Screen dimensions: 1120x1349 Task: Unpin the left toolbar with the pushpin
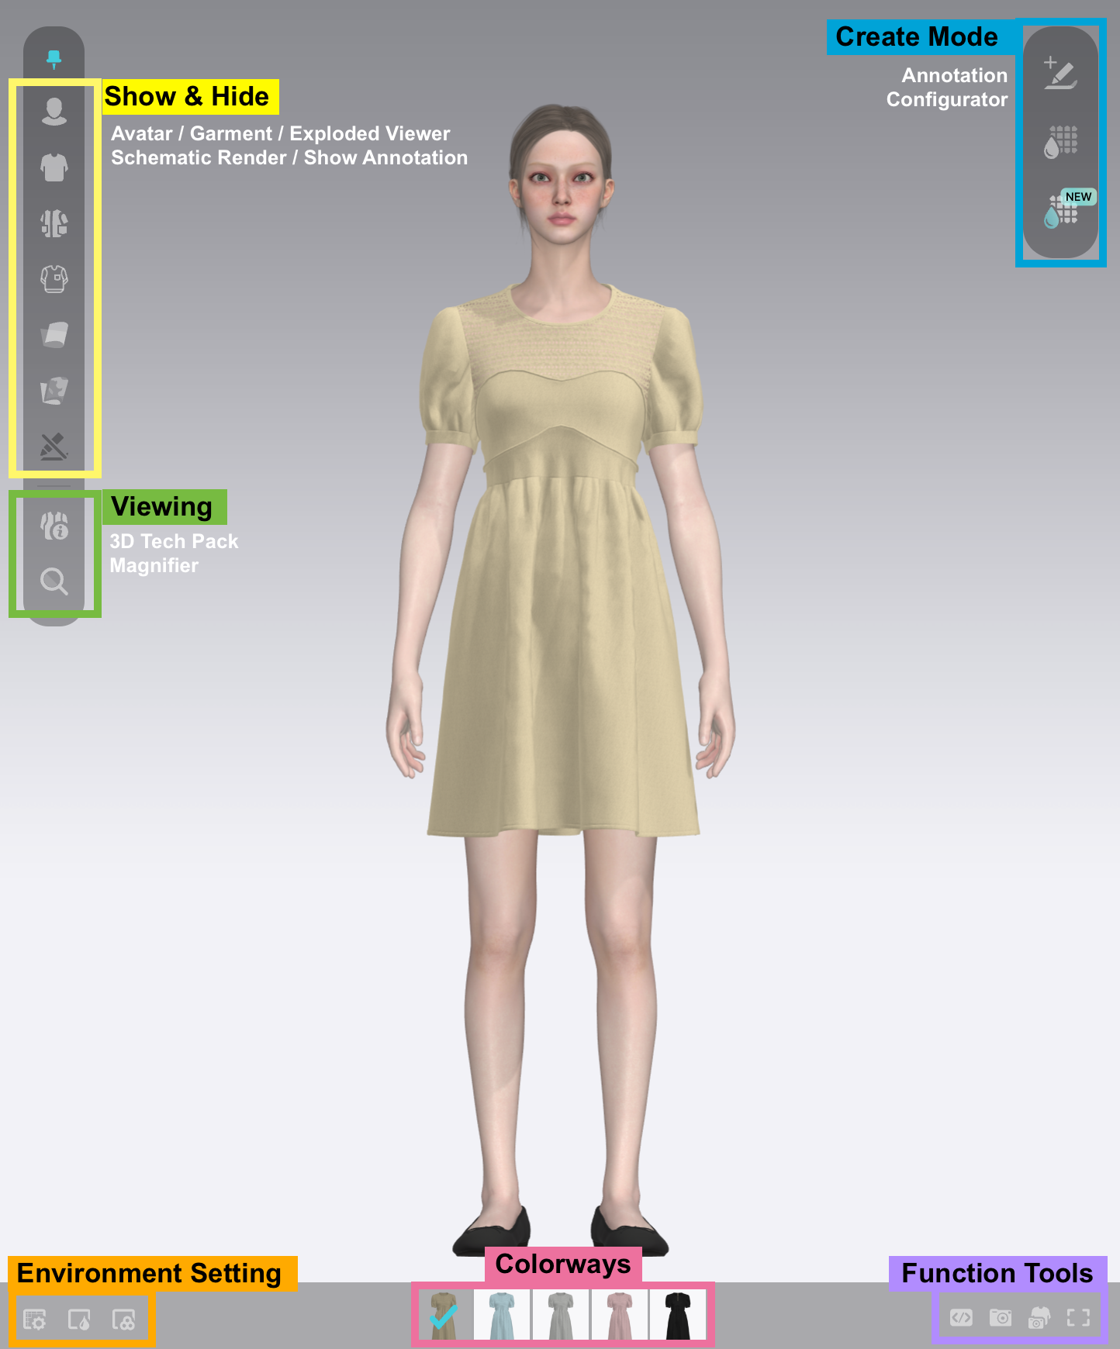coord(54,58)
